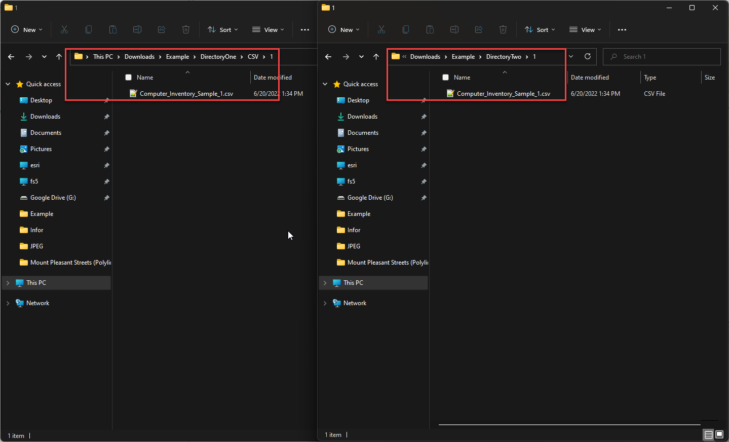Open the New dropdown in right window
The width and height of the screenshot is (729, 442).
coord(344,29)
